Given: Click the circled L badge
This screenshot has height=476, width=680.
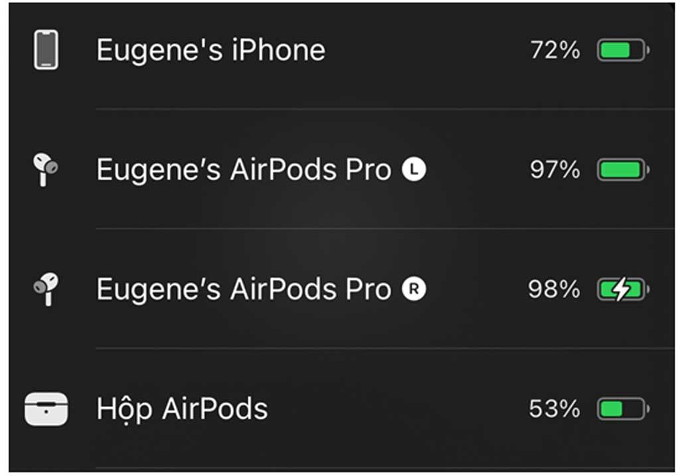Looking at the screenshot, I should click(414, 169).
